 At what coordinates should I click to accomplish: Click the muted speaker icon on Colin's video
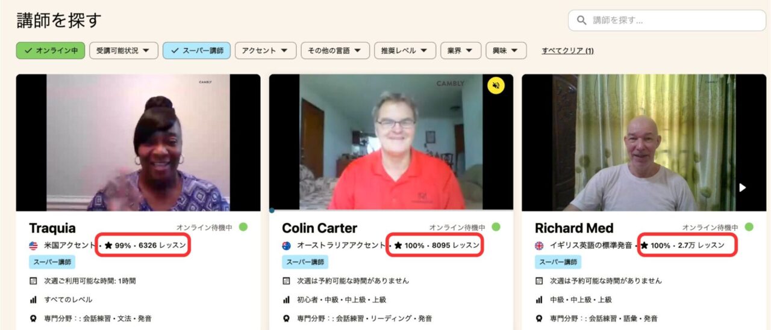pyautogui.click(x=496, y=86)
